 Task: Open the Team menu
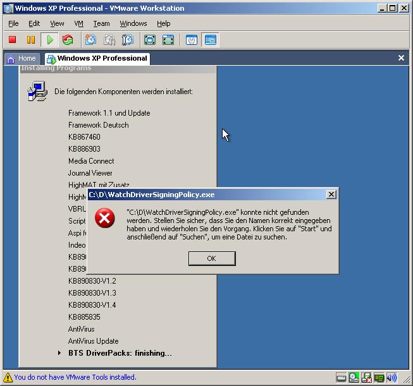[101, 23]
